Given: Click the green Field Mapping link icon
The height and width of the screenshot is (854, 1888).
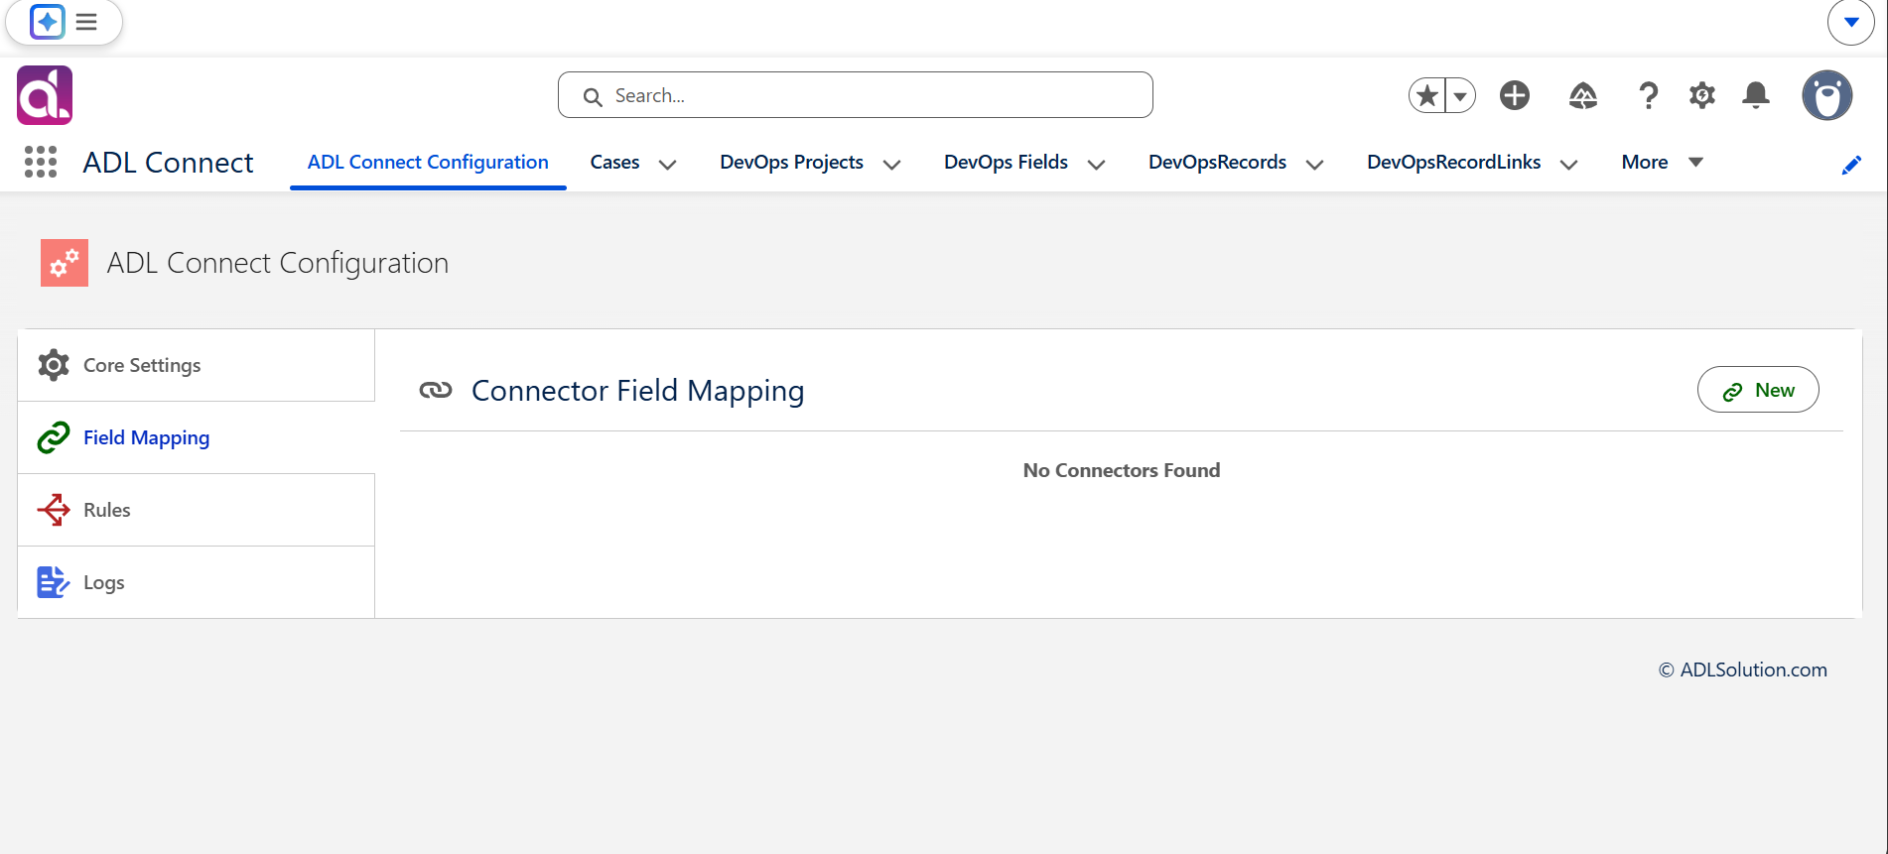Looking at the screenshot, I should tap(54, 437).
